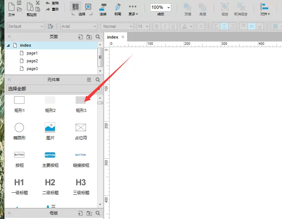
Task: Redo the action with 重做
Action: click(52, 9)
